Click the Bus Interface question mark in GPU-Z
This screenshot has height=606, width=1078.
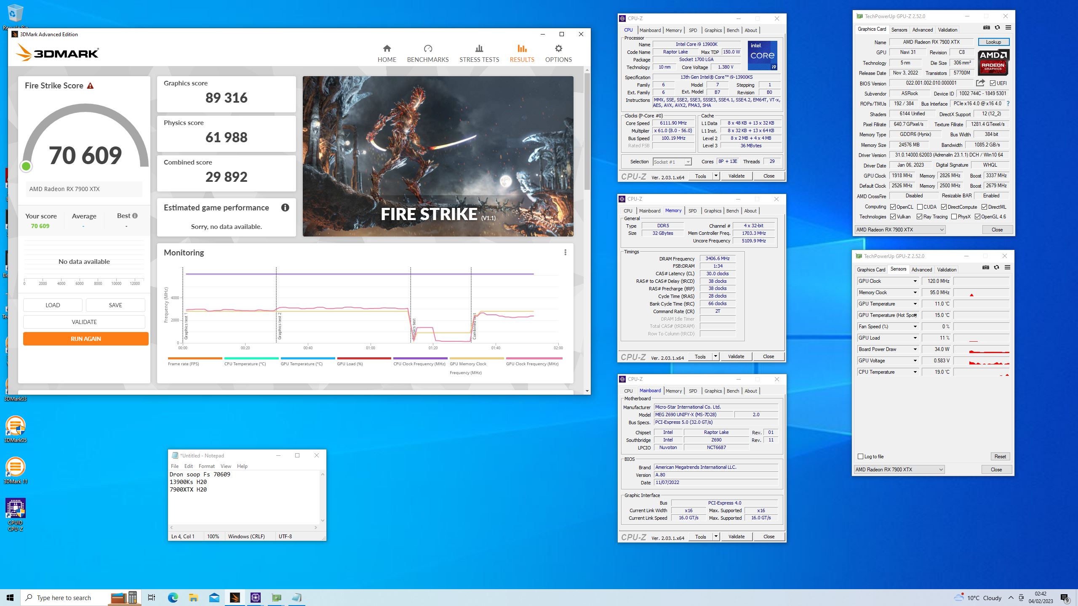coord(1008,104)
